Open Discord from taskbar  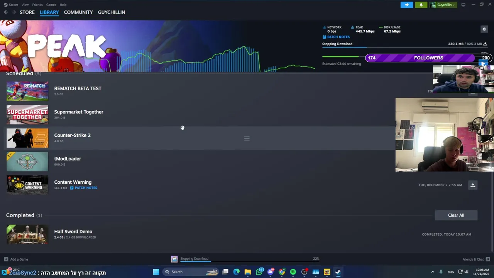[x=271, y=272]
